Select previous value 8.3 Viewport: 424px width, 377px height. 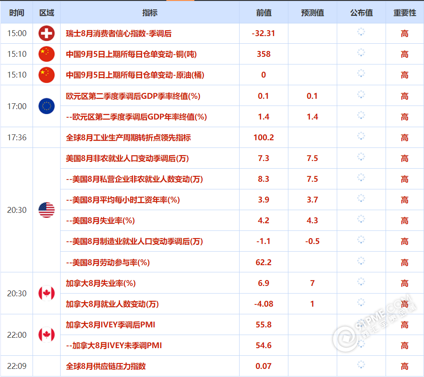coord(264,179)
